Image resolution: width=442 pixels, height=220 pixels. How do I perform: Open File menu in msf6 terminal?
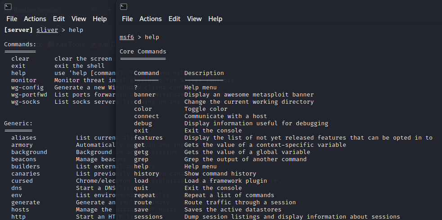point(127,19)
